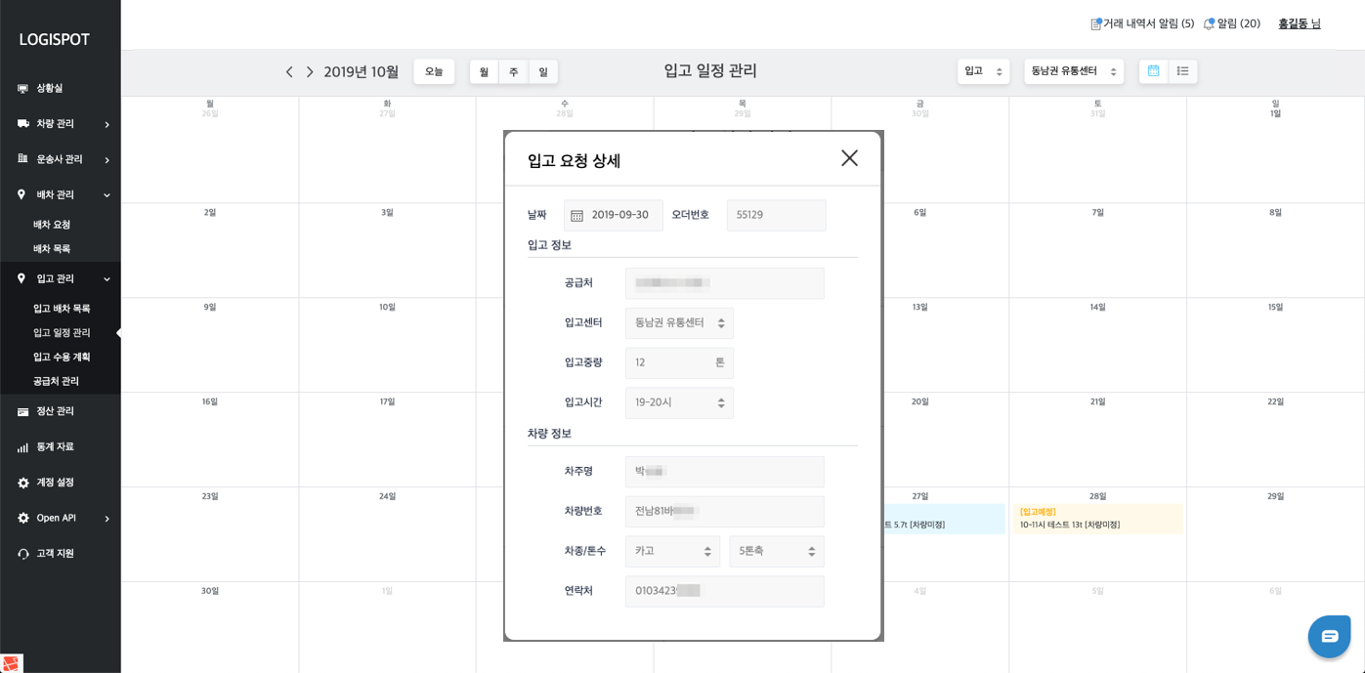Select 월 view toggle
Screen dimensions: 1365x673
click(x=484, y=72)
